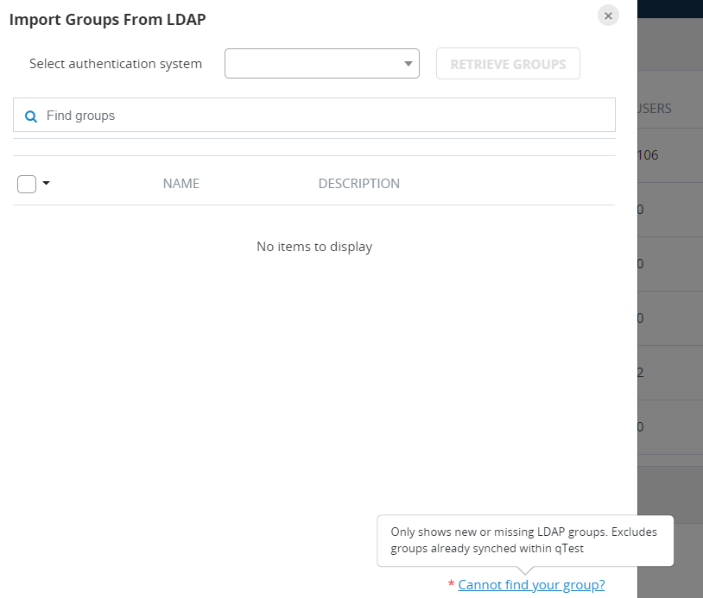The image size is (703, 598).
Task: Toggle the select-all checkbox
Action: tap(25, 183)
